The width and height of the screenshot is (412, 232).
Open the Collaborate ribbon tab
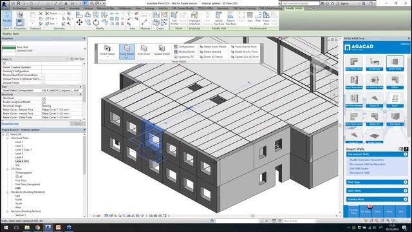pyautogui.click(x=124, y=8)
